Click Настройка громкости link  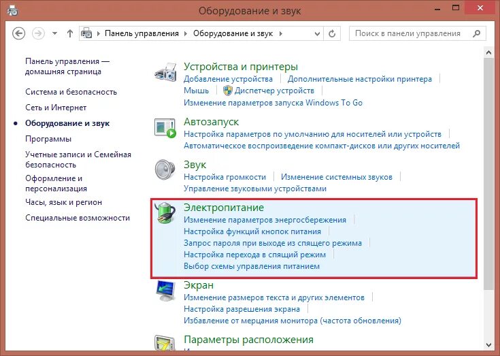click(x=224, y=177)
